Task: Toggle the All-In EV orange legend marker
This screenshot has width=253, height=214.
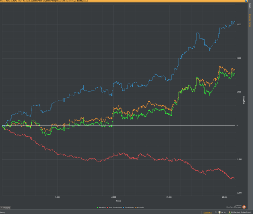Action: [136, 207]
